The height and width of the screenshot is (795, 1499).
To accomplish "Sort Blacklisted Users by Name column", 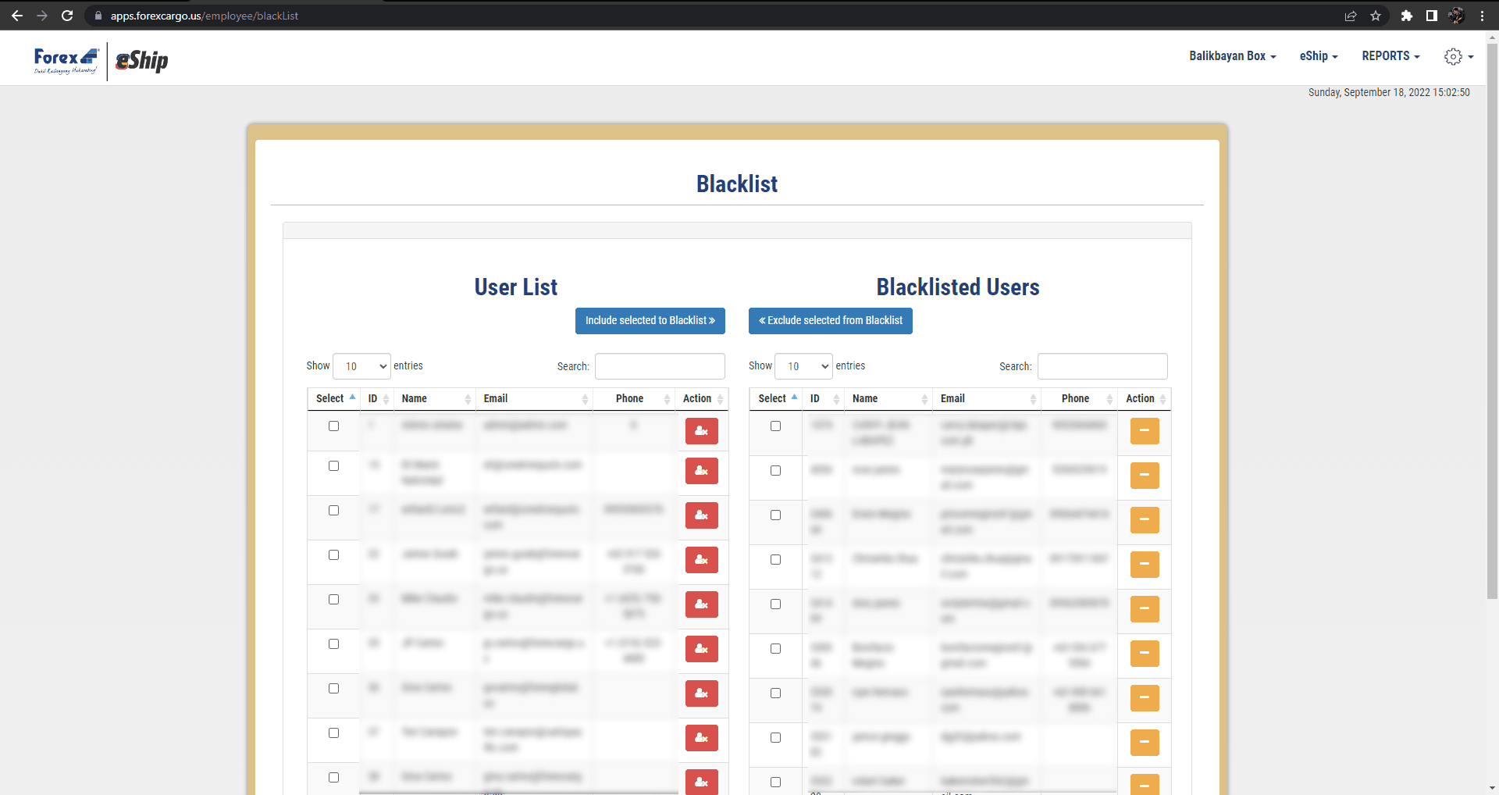I will pyautogui.click(x=888, y=399).
